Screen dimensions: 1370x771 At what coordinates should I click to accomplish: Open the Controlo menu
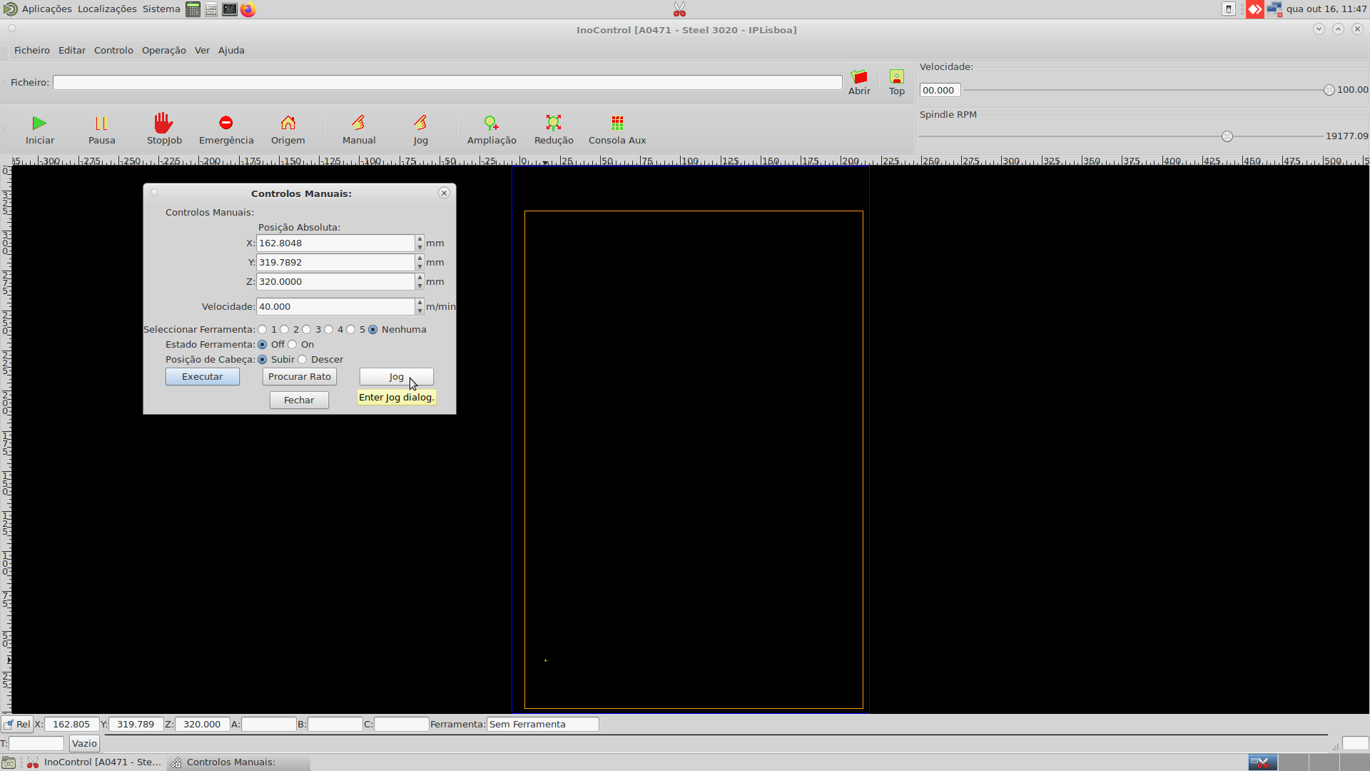[x=113, y=51]
